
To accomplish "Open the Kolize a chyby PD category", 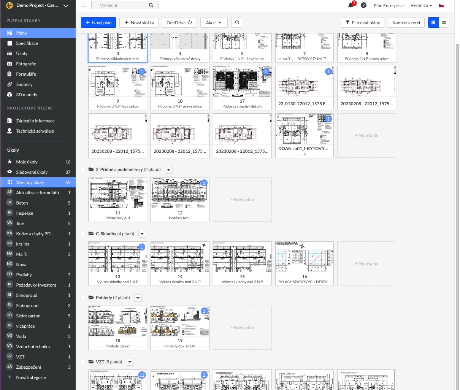I will tap(38, 233).
